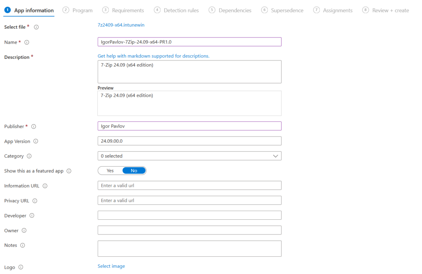
Task: Click the Name field info icon
Action: (x=26, y=42)
